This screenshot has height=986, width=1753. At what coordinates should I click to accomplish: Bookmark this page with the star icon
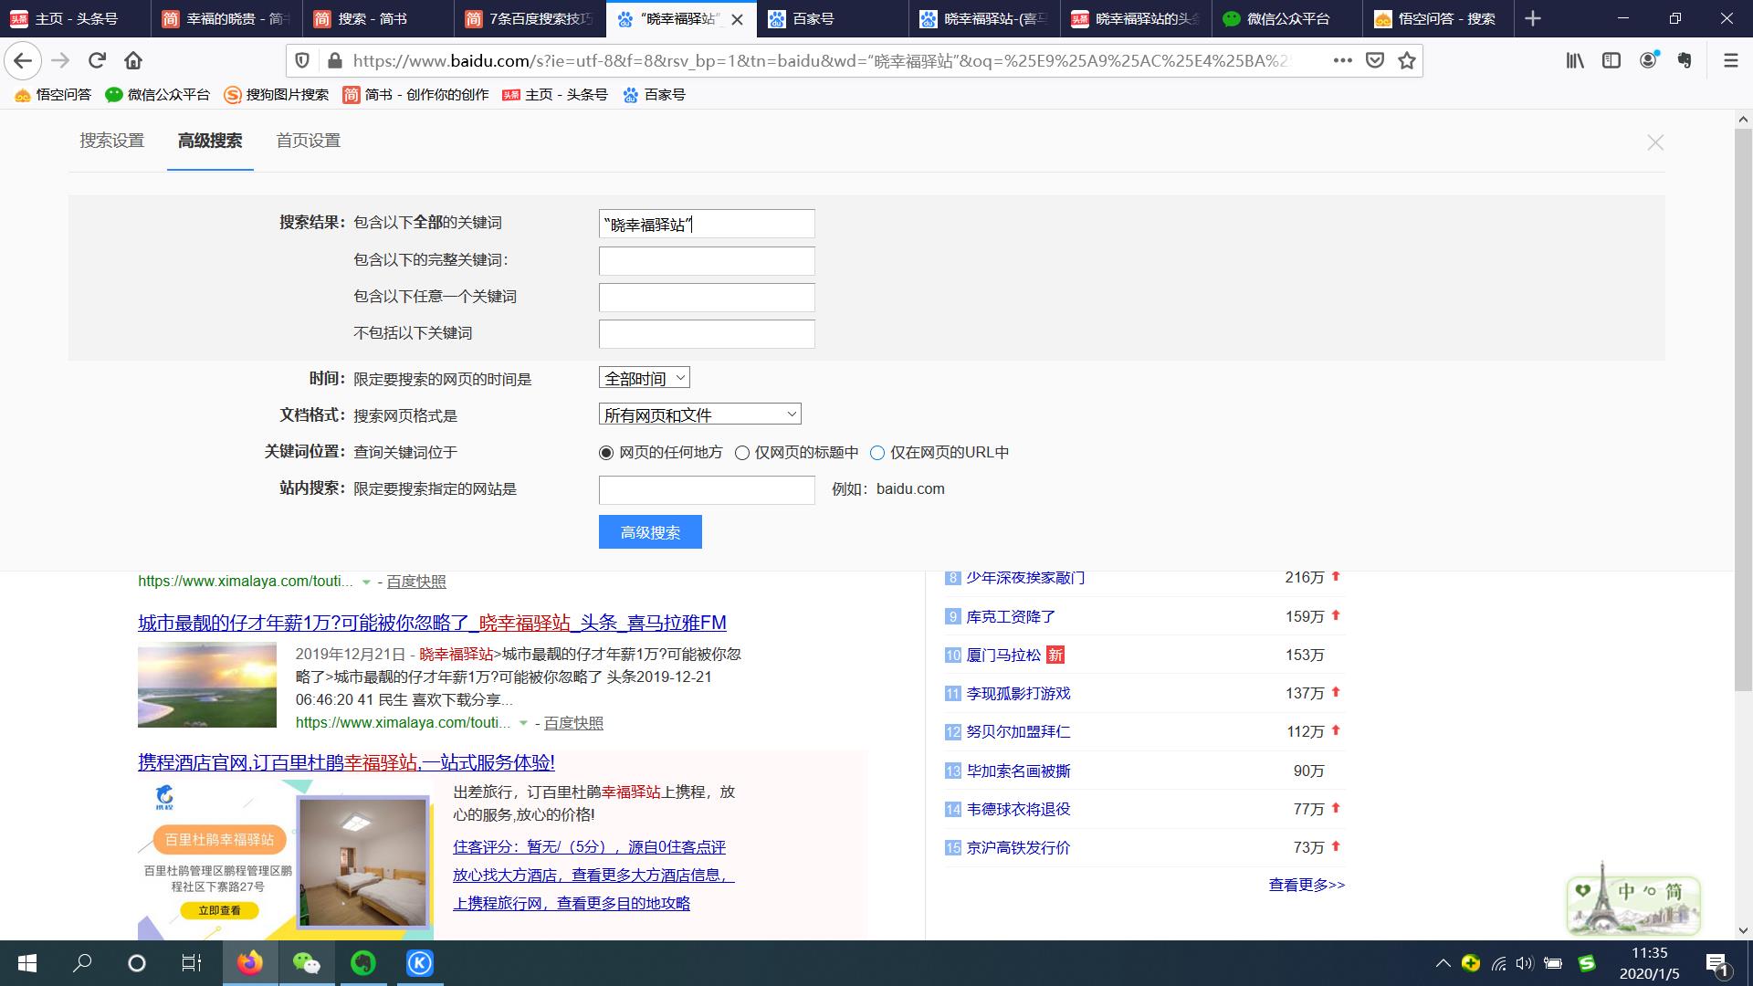(1407, 60)
